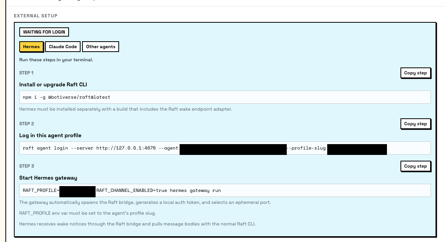This screenshot has width=444, height=242.
Task: Click the npm install command box
Action: tap(225, 97)
